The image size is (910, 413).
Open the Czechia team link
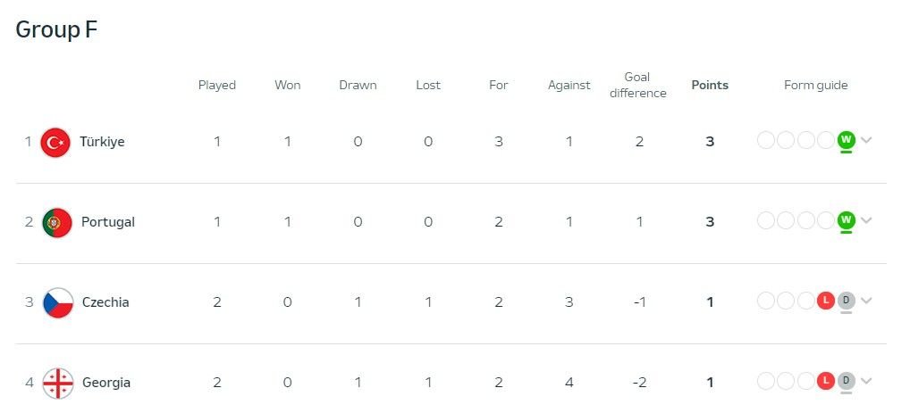(105, 302)
